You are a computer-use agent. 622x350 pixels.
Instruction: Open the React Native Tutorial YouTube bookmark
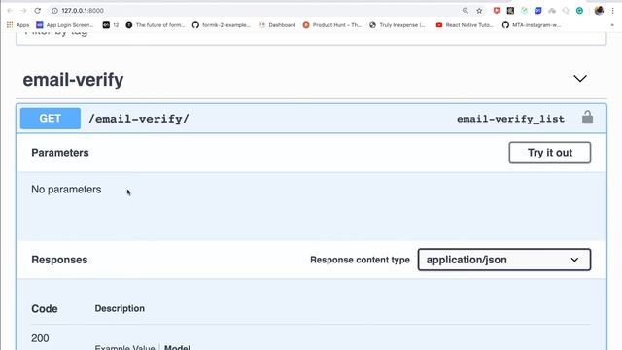465,25
